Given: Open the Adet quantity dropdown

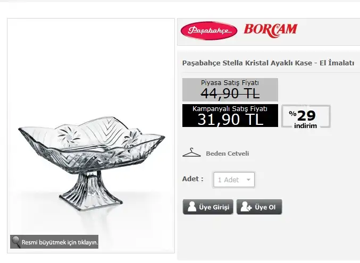Looking at the screenshot, I should [x=234, y=180].
